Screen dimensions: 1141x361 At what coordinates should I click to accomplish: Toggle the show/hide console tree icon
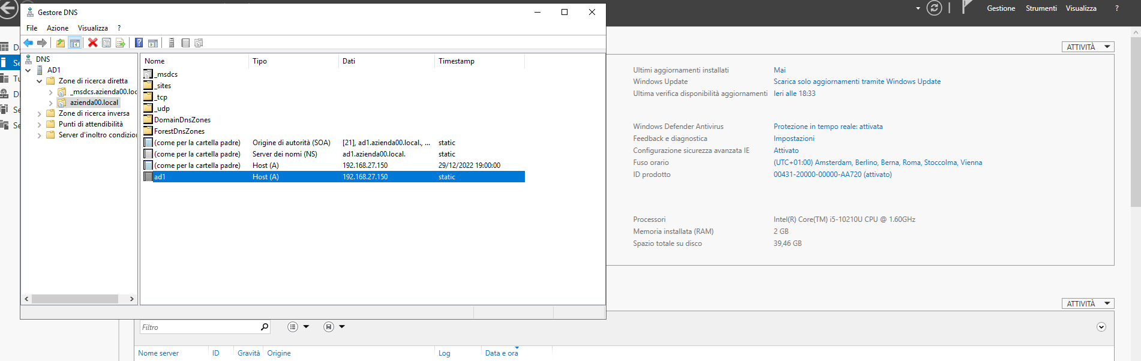(x=75, y=43)
